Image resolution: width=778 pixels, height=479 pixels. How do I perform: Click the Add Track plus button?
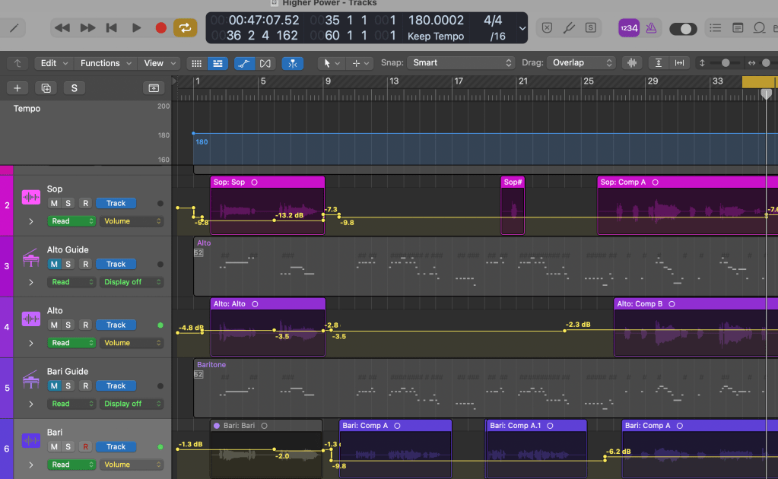[17, 88]
